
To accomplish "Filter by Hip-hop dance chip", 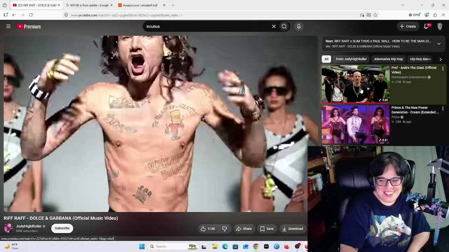I will pyautogui.click(x=421, y=59).
